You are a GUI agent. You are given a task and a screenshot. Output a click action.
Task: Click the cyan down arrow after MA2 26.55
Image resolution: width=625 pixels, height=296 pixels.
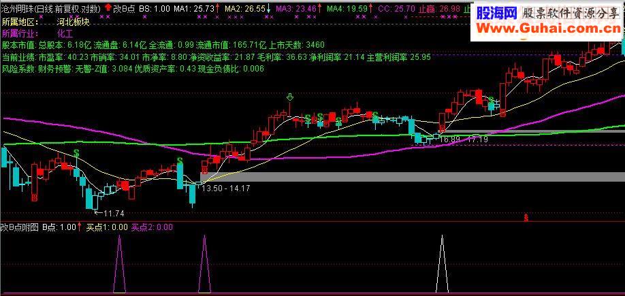coord(268,8)
